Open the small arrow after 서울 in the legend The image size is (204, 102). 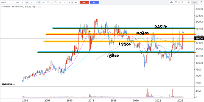pos(37,7)
